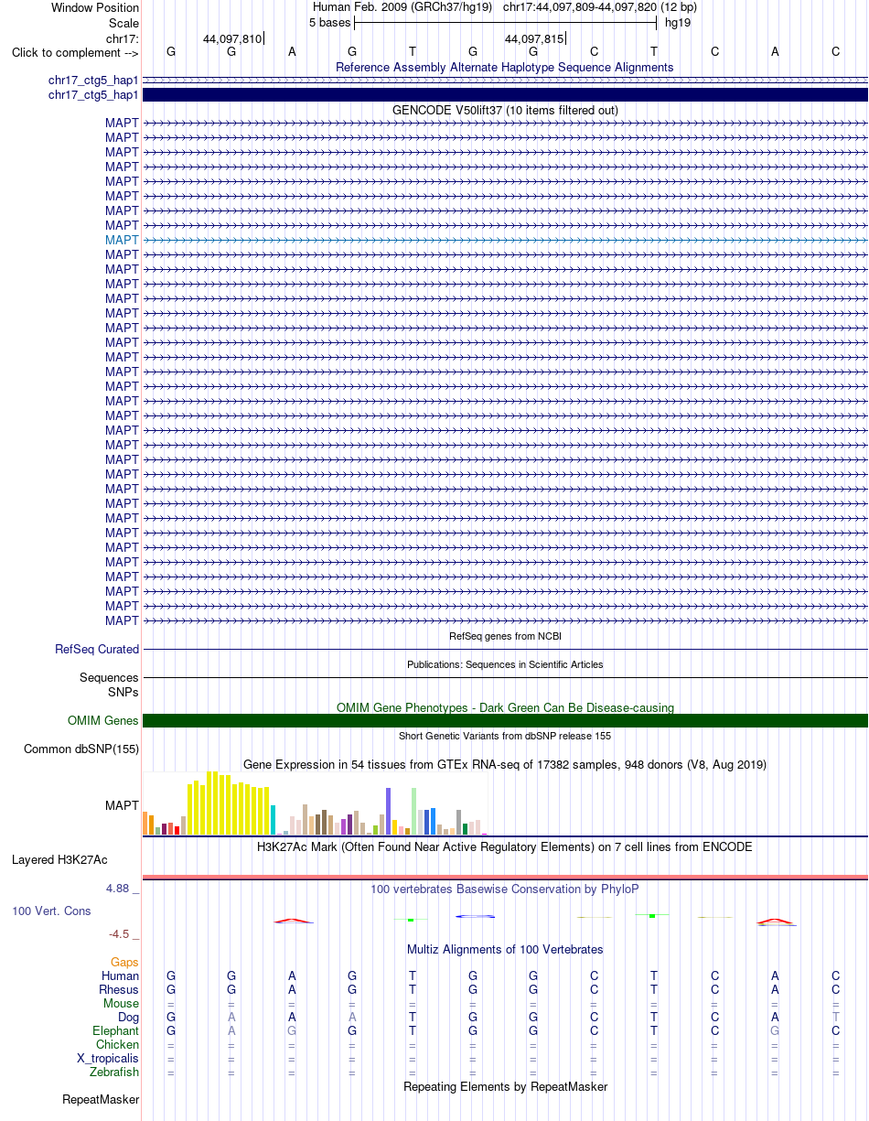The image size is (869, 1121).
Task: Click the highlighted light-blue MAPT transcript line
Action: [x=505, y=240]
